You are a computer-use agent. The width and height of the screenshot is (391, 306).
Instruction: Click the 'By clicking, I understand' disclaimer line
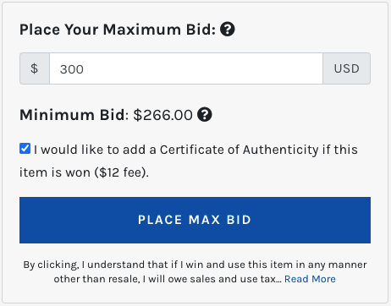coord(195,265)
